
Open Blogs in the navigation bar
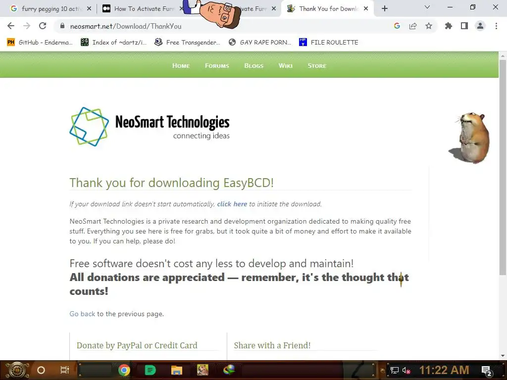pyautogui.click(x=254, y=66)
